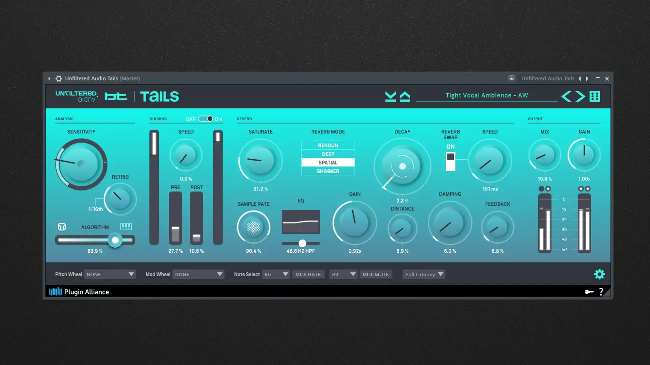Click the BT logo
650x365 pixels.
coord(116,96)
